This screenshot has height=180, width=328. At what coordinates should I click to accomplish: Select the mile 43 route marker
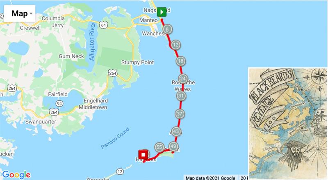coord(176,131)
